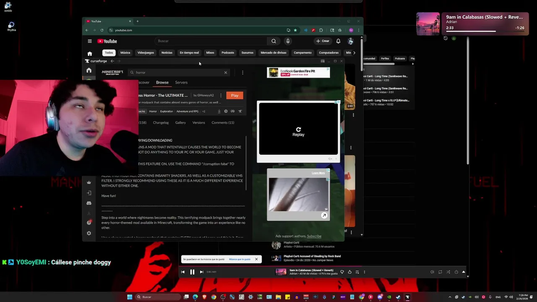Click the YouTube Buscar search field

tap(211, 41)
